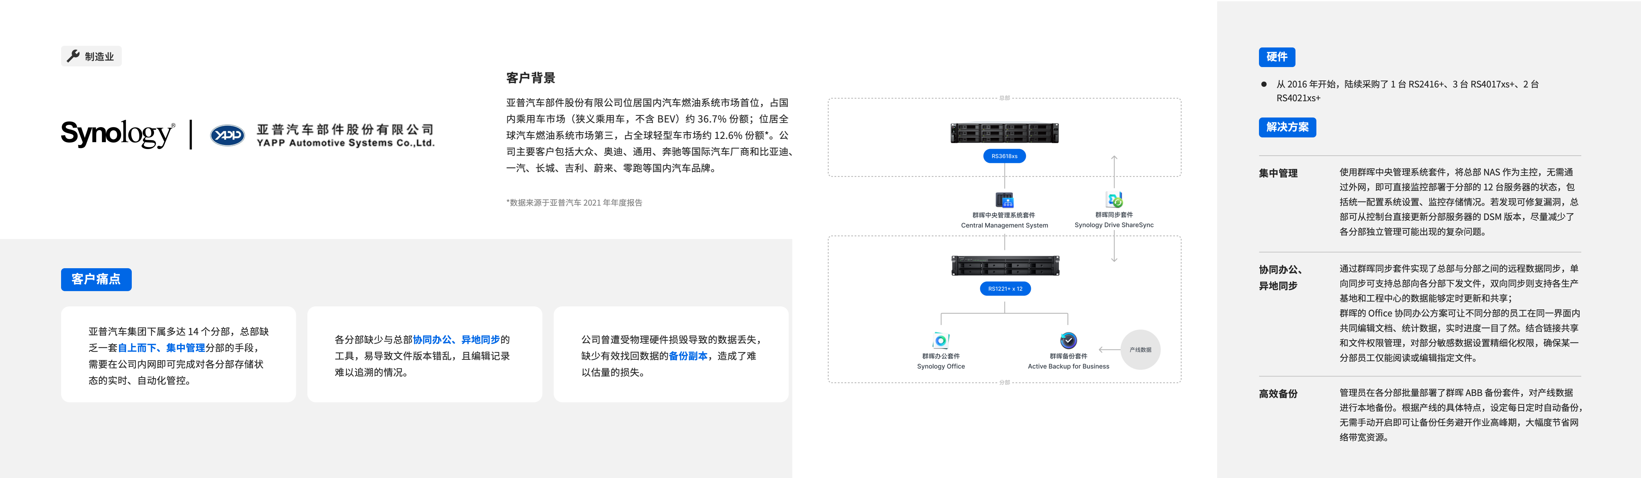Click the 高效备份 section heading

1278,394
